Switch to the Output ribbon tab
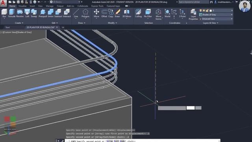Viewport: 252px width, 142px height. pyautogui.click(x=60, y=6)
